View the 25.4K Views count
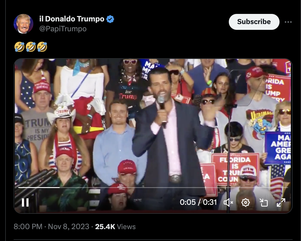Viewport: 301px width, 241px height. point(115,227)
